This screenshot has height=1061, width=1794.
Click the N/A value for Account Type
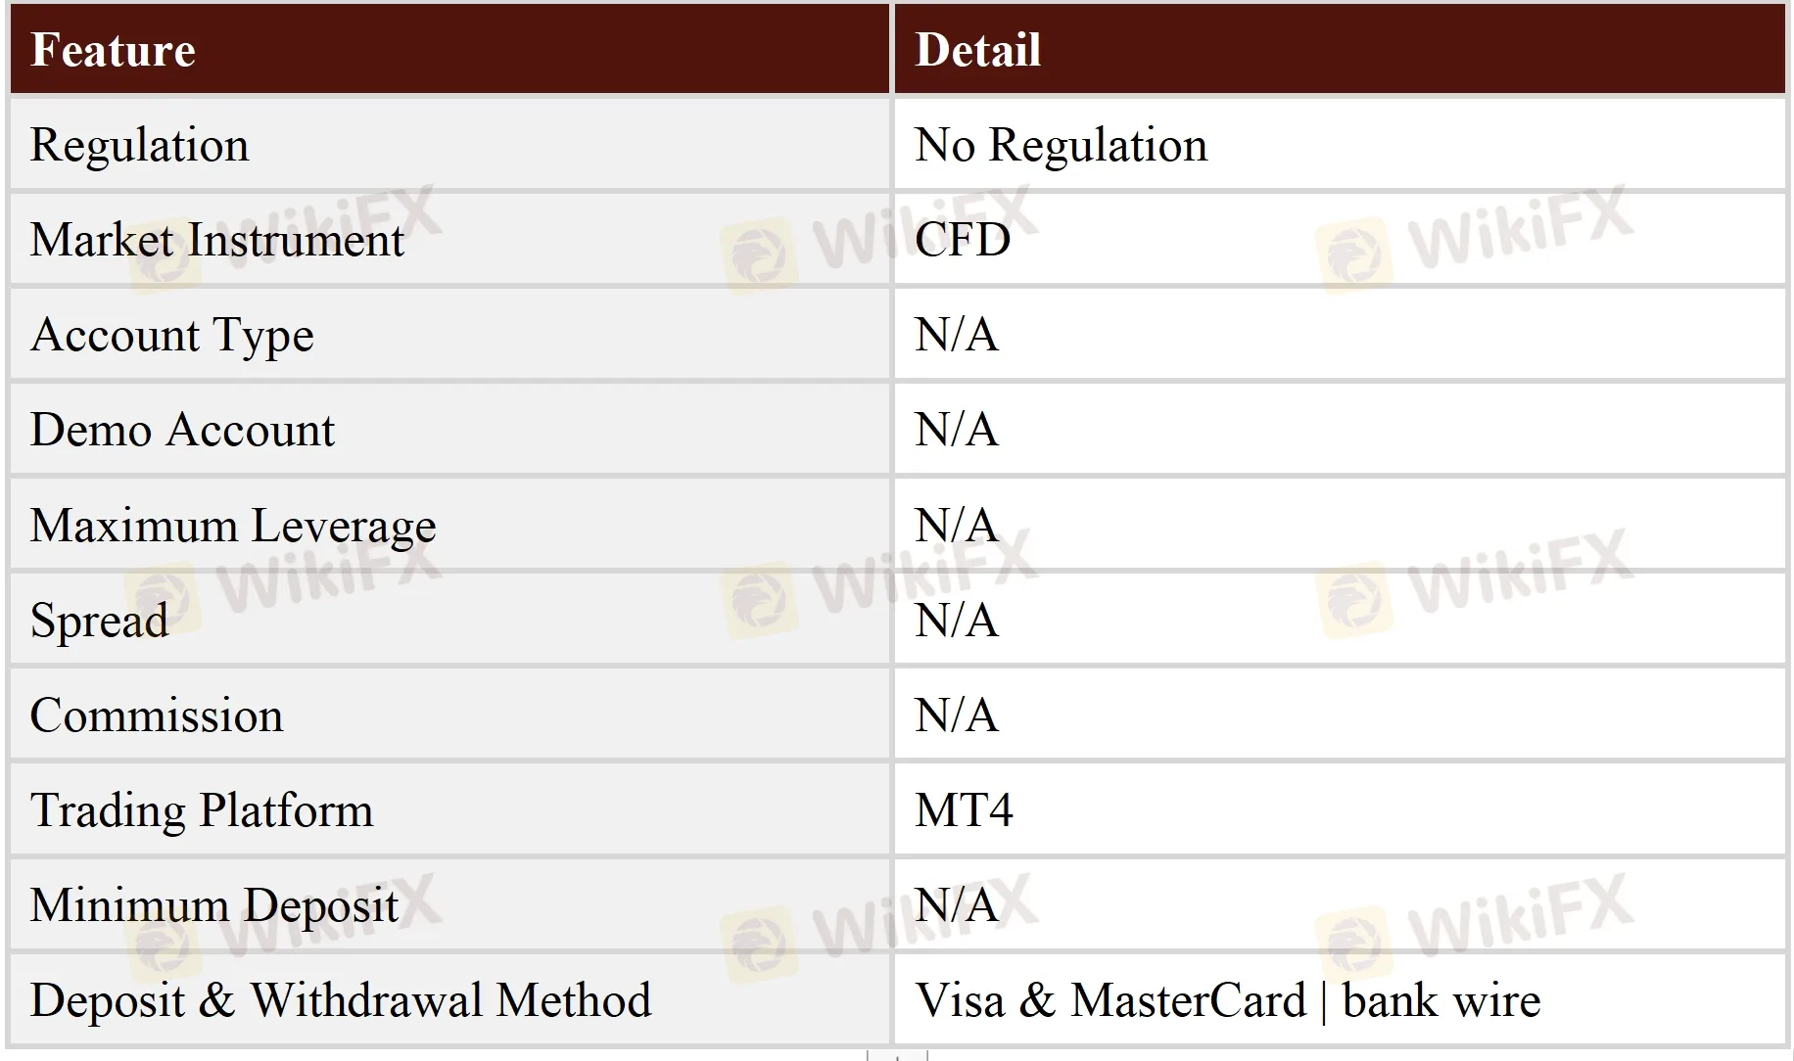tap(956, 336)
